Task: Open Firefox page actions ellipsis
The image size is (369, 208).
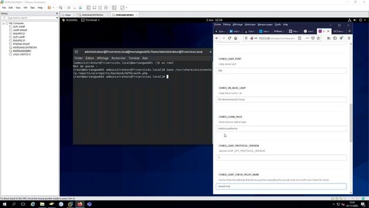Action: 307,38
